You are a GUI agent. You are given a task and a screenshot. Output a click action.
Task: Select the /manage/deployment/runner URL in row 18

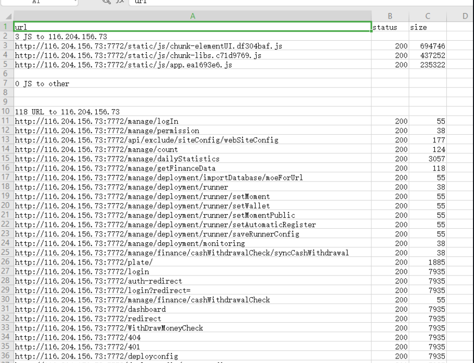(193, 187)
